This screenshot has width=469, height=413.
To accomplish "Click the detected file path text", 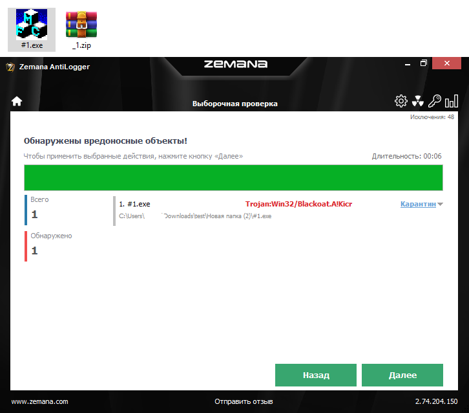I will coord(195,216).
